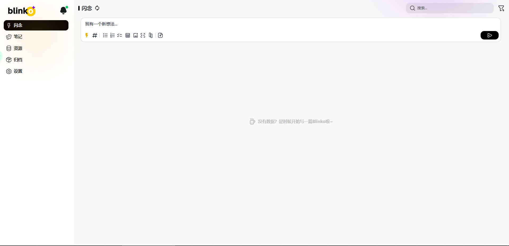Send the note with the black arrow button
The width and height of the screenshot is (509, 246).
489,35
